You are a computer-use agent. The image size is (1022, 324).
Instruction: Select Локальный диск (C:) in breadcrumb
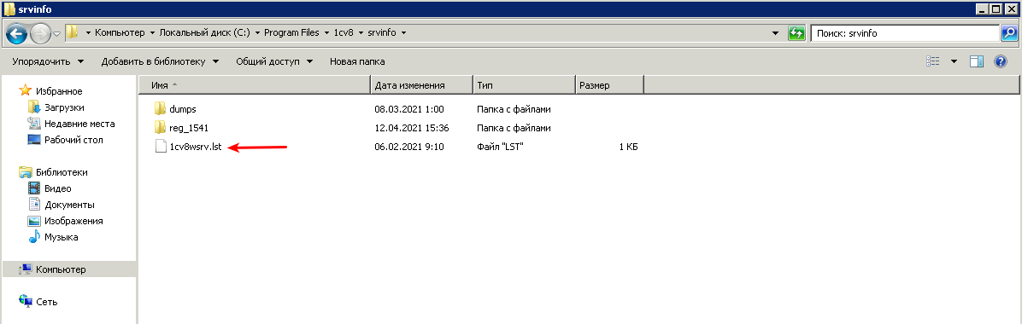click(x=205, y=32)
